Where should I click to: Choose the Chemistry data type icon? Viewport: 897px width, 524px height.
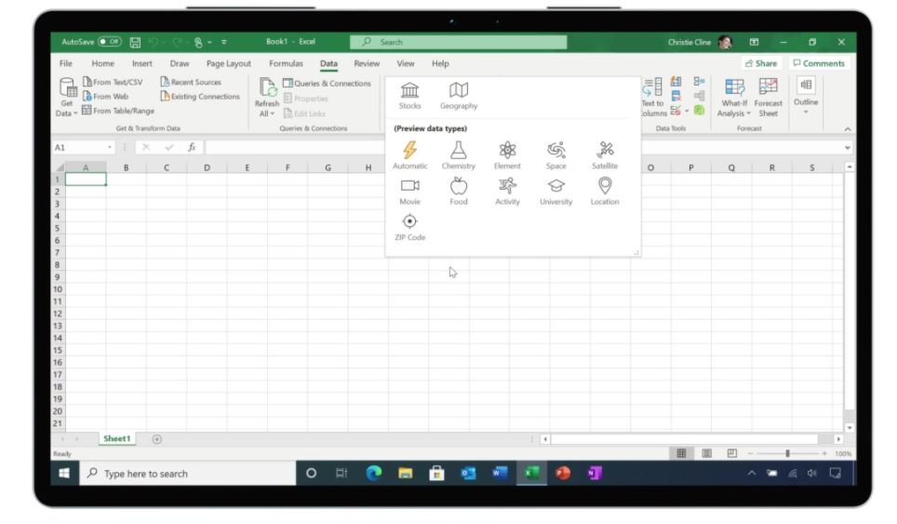click(458, 155)
